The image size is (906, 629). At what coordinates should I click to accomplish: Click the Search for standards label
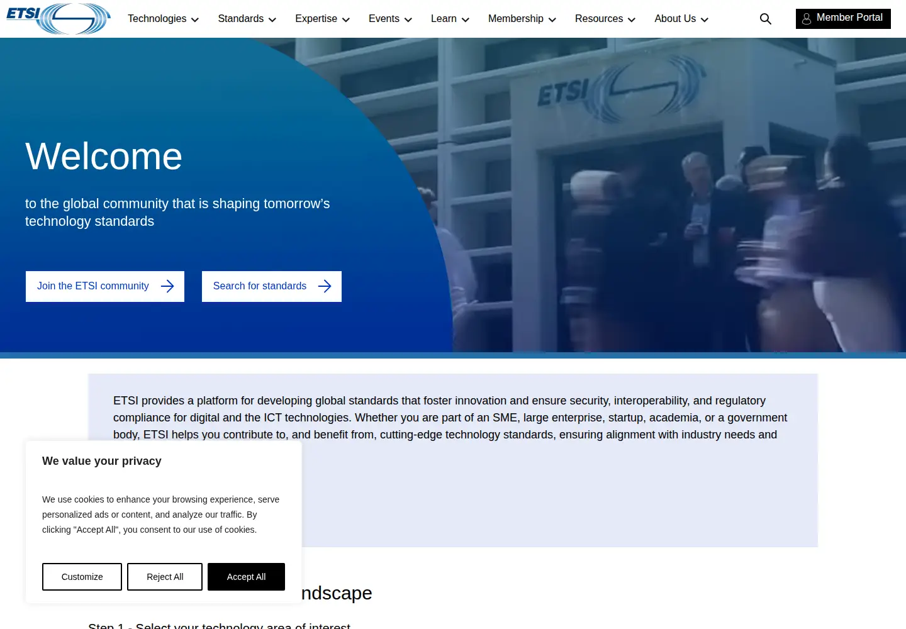[x=260, y=286]
